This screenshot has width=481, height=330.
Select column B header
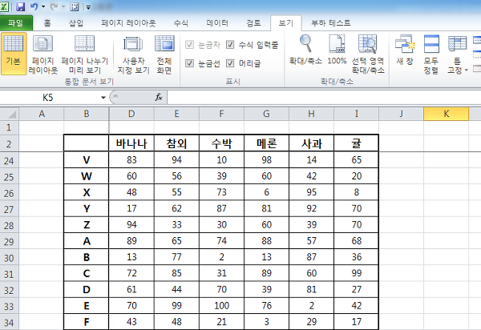point(87,114)
